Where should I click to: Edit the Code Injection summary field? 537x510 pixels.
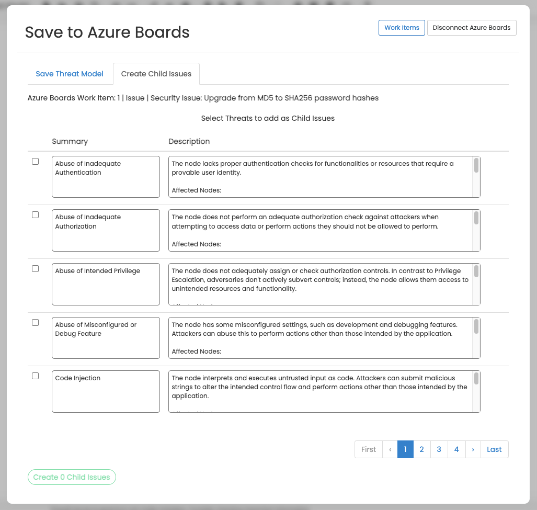[x=106, y=391]
